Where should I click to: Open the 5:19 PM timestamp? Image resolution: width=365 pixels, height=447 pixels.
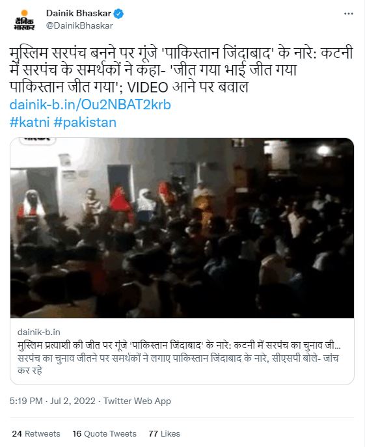point(26,401)
